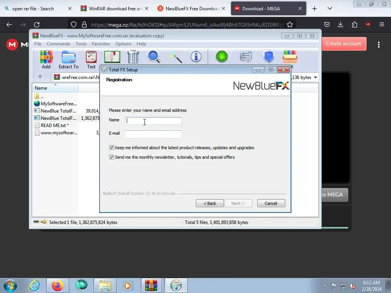391x293 pixels.
Task: Click Create account on MEGA
Action: coord(343,44)
